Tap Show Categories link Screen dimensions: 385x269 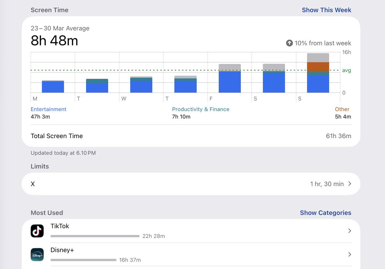326,213
